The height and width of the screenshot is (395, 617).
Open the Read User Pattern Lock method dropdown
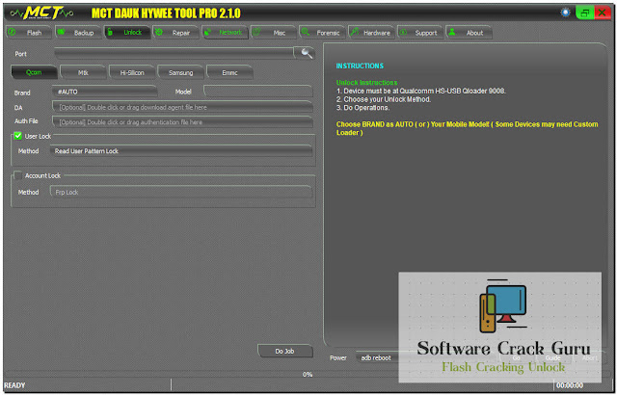(181, 151)
